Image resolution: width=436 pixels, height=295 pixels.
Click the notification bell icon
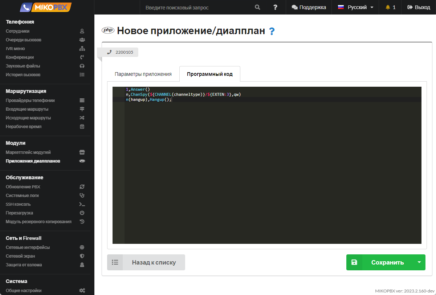tap(388, 7)
